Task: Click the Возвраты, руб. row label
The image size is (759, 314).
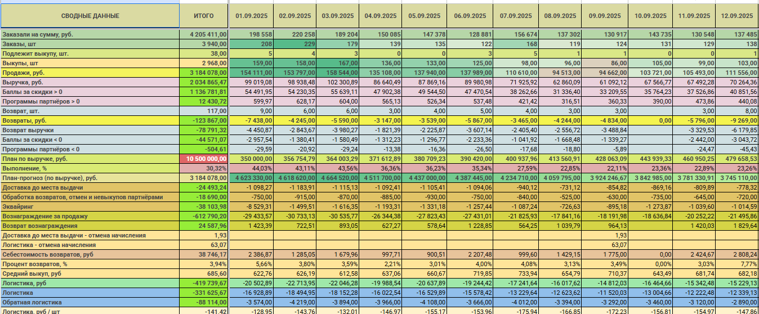Action: 90,120
